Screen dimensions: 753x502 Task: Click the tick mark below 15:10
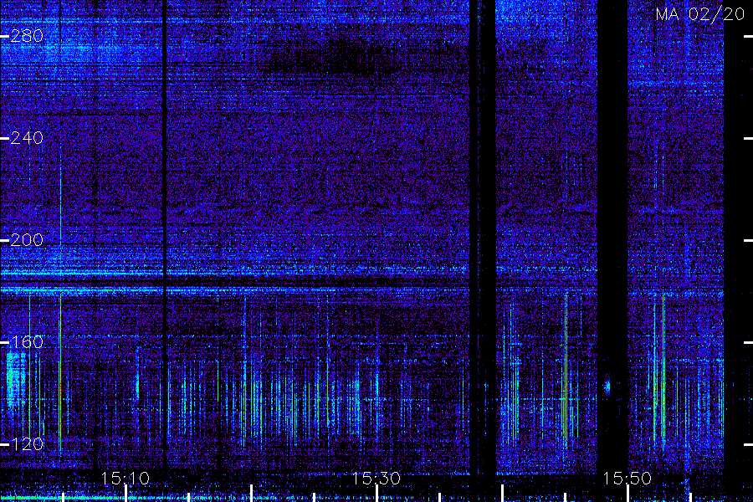pos(125,494)
